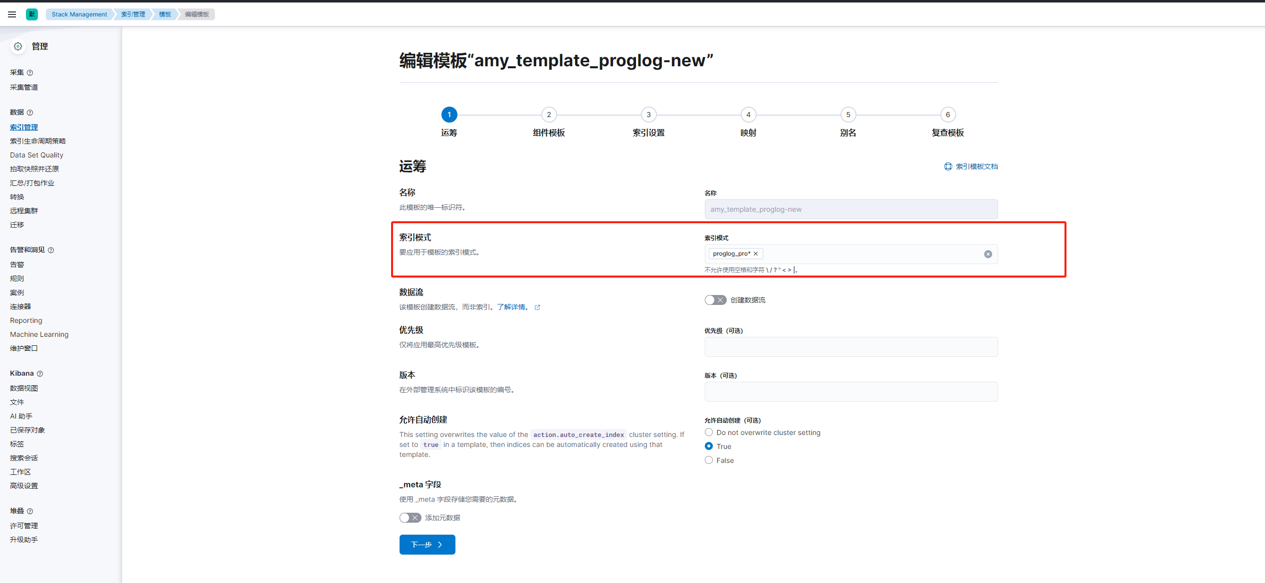Open 升级助手 in sidebar
The image size is (1265, 583).
coord(24,540)
